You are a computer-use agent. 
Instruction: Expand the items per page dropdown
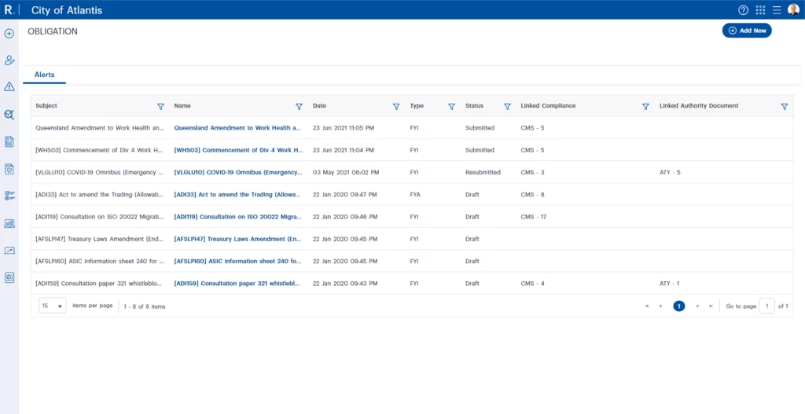[53, 306]
